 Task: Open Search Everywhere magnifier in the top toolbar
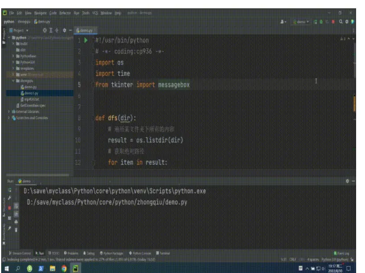(341, 22)
